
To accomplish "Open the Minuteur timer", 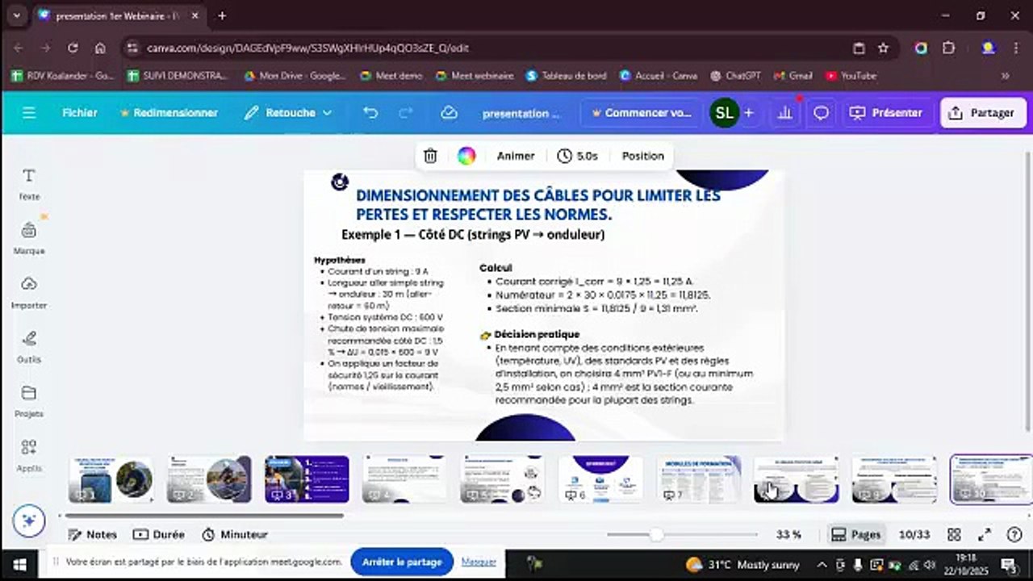I will (234, 534).
